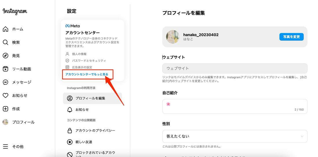The image size is (318, 157).
Task: Open その他 menu label
Action: (18, 147)
